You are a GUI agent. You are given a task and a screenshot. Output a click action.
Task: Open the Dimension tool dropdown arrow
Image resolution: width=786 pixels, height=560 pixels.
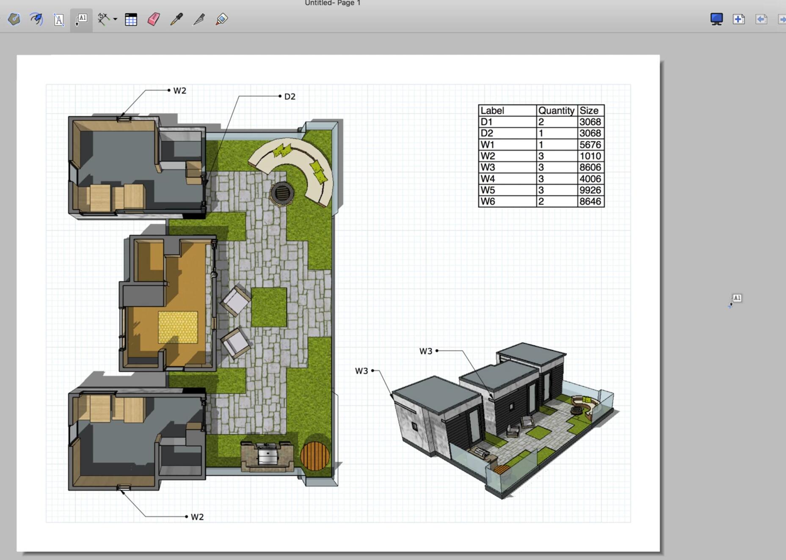(x=115, y=19)
